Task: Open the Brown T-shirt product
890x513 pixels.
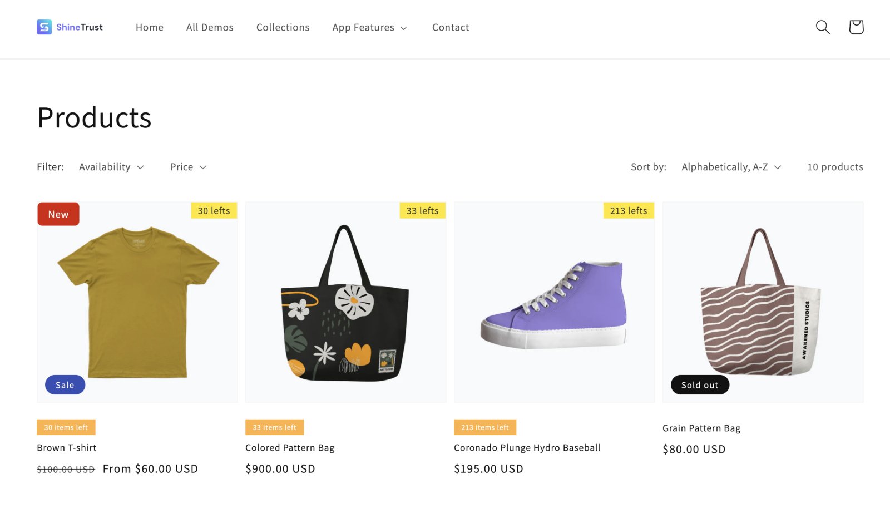Action: [x=66, y=447]
